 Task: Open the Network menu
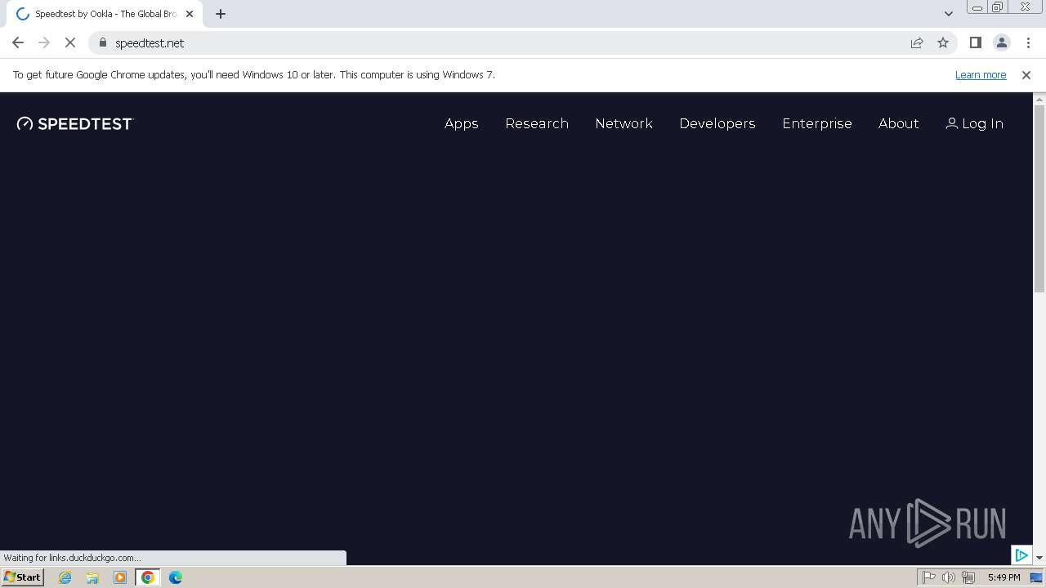pyautogui.click(x=624, y=123)
